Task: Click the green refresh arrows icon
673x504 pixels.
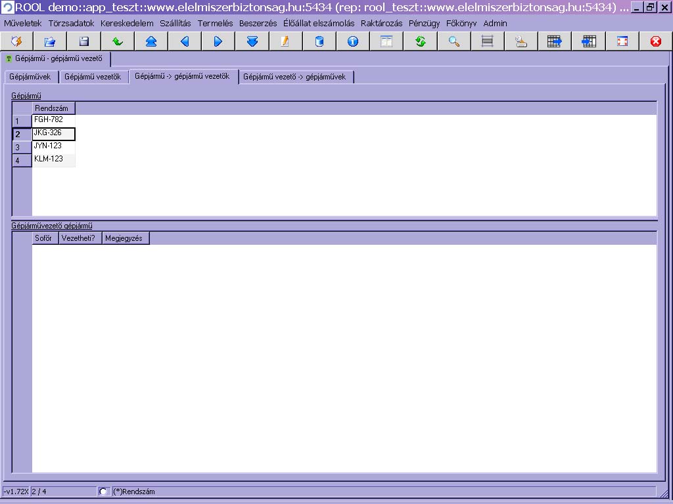Action: tap(421, 41)
